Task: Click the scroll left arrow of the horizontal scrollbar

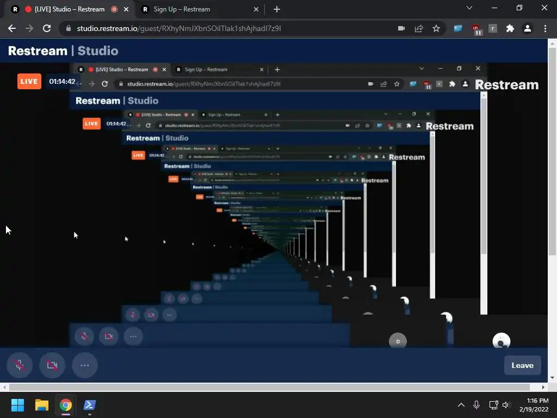Action: tap(4, 387)
